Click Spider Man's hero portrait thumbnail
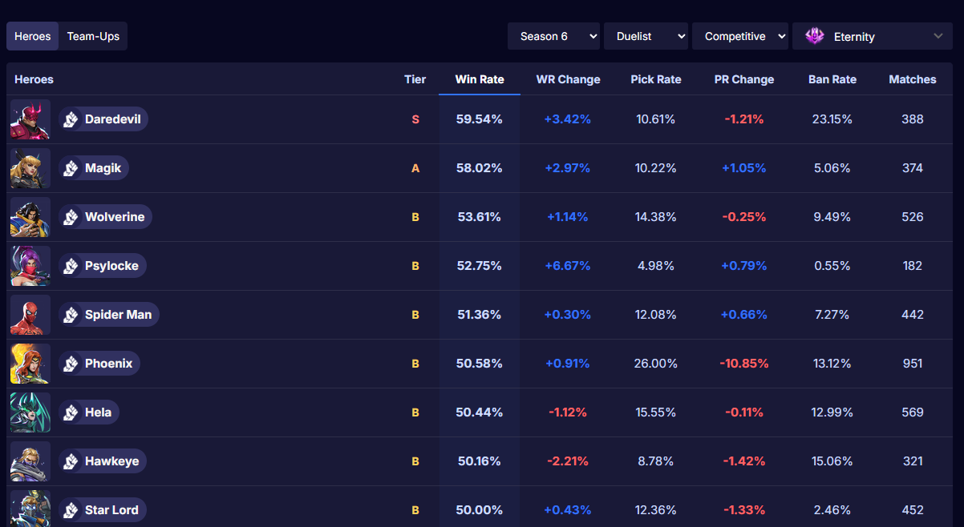This screenshot has height=527, width=964. 30,315
